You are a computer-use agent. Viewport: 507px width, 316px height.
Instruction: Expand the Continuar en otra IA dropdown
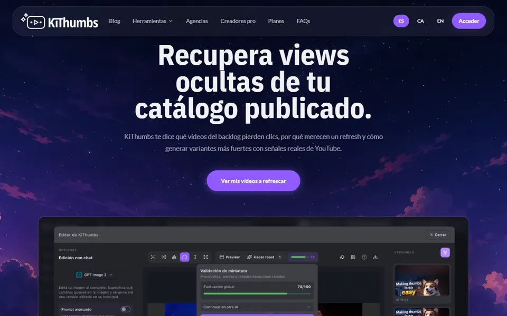257,307
